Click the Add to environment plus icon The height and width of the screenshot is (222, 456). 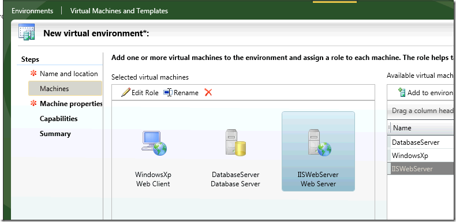[402, 92]
